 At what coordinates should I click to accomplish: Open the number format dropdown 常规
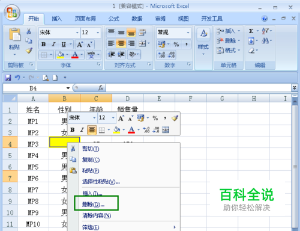coord(188,32)
